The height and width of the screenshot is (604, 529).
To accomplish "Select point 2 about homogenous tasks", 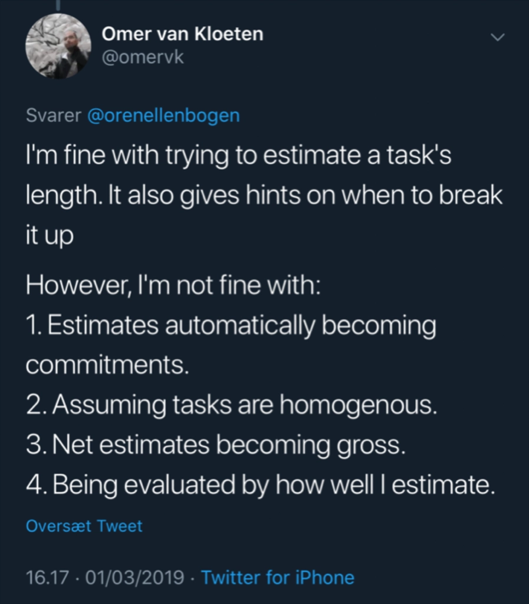I will (x=232, y=406).
